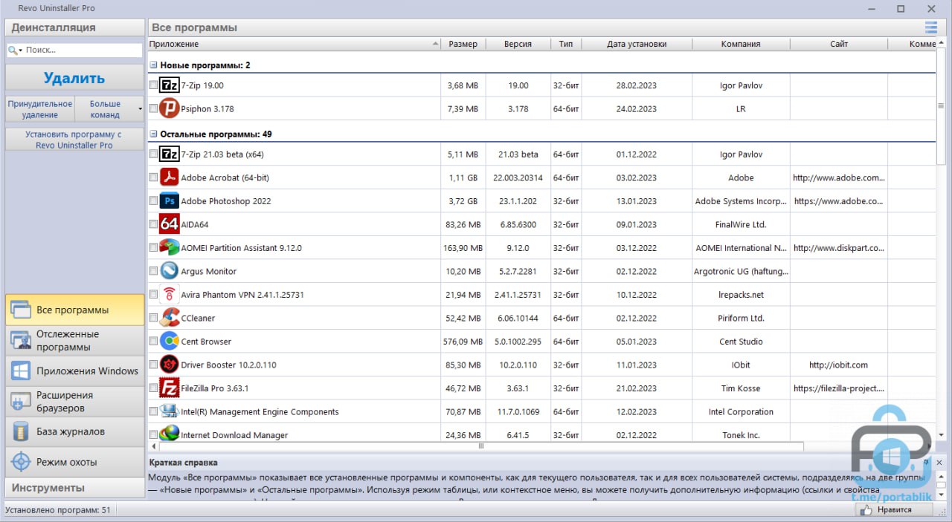Click the 7-Zip 21.03 beta icon
Screen dimensions: 952x522
(170, 154)
